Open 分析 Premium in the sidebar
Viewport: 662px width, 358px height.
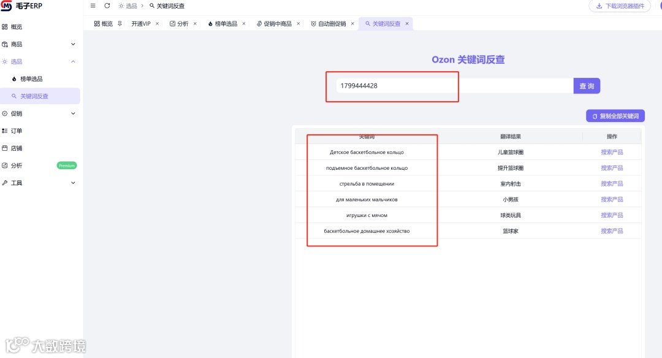pos(40,165)
